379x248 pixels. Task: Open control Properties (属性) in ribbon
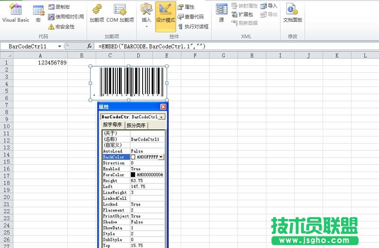click(186, 7)
